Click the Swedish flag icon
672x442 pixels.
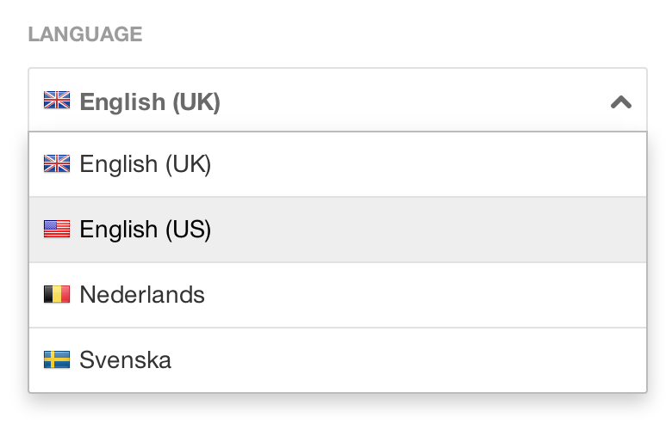pyautogui.click(x=56, y=359)
